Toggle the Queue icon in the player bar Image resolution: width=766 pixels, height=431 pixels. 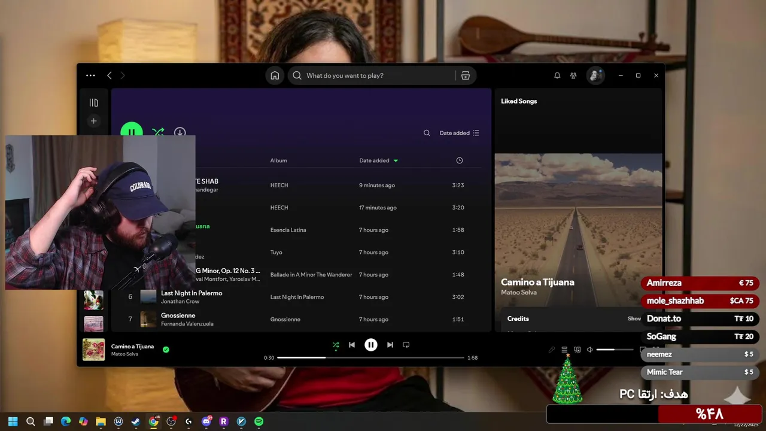pos(564,350)
